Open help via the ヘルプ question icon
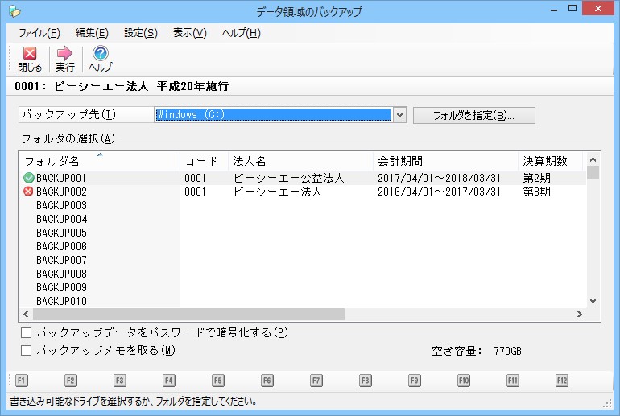 pos(101,55)
